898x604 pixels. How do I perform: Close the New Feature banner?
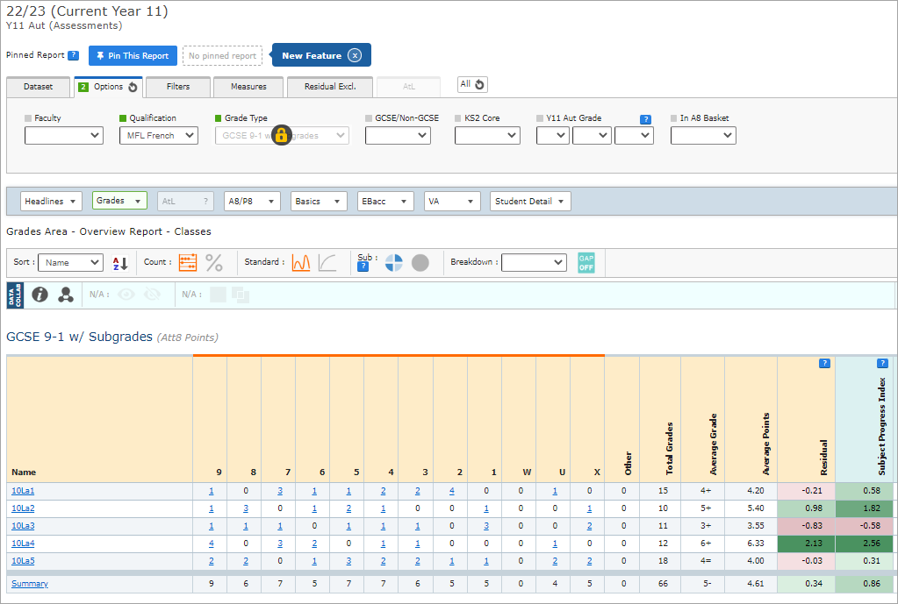click(354, 55)
